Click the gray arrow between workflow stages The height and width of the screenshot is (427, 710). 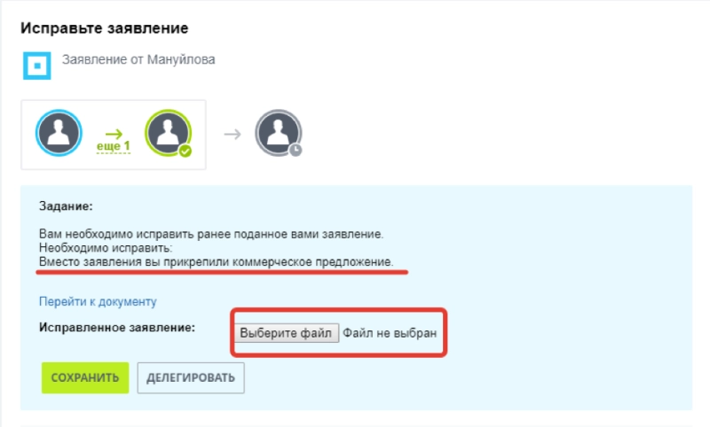click(x=232, y=134)
